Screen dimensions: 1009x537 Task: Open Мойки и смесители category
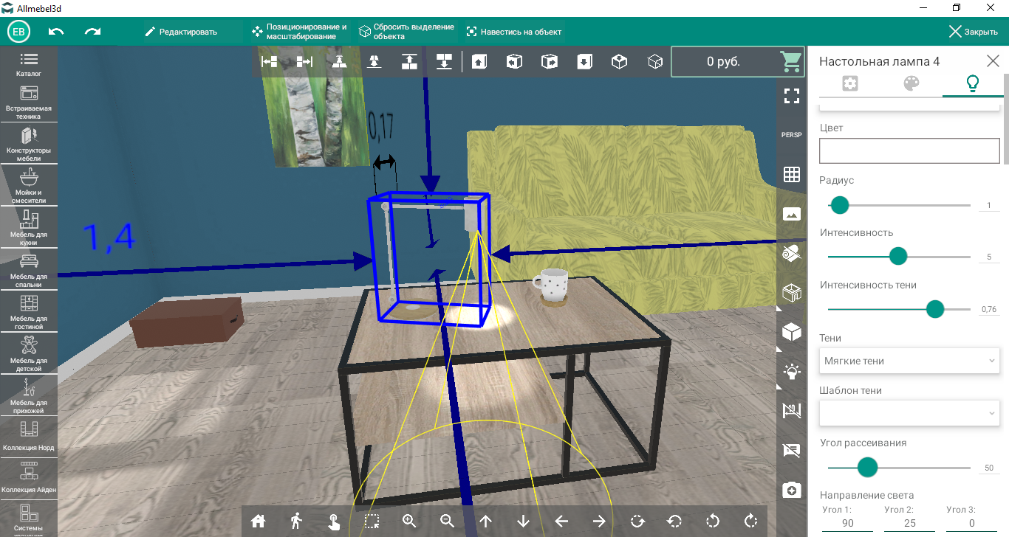tap(29, 187)
